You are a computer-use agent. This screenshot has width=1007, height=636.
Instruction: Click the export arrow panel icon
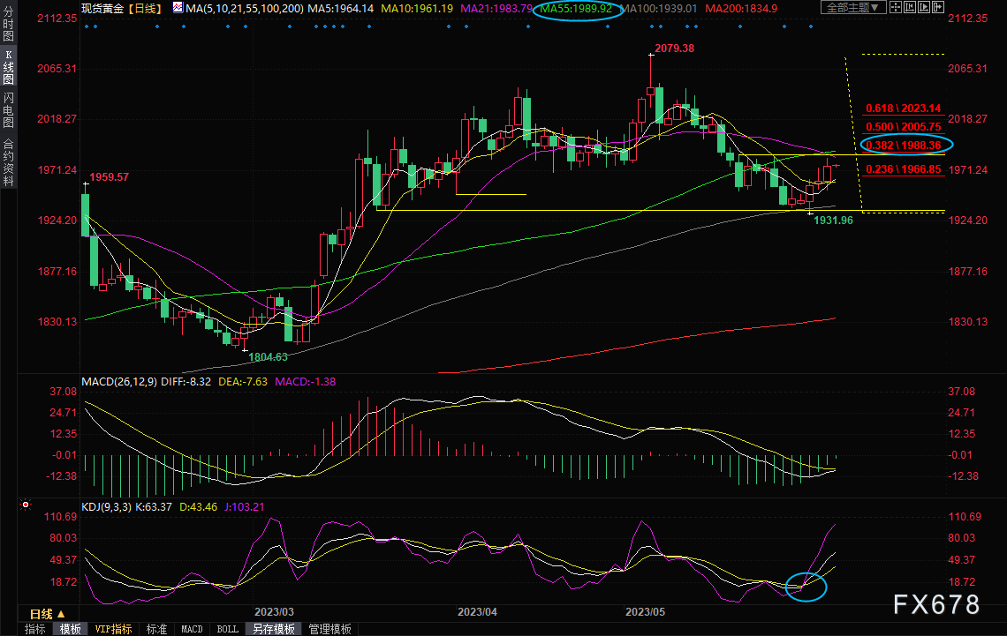937,8
